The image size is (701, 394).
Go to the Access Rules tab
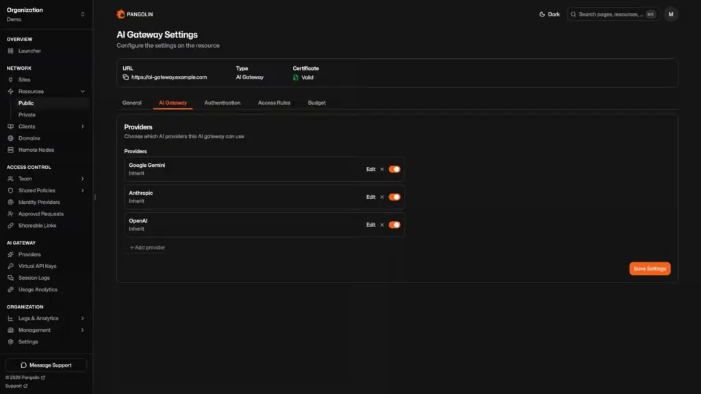point(274,103)
